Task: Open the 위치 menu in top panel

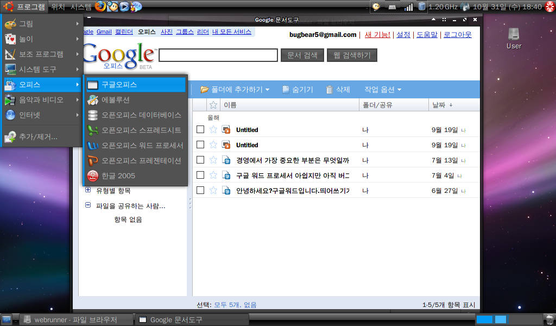Action: pyautogui.click(x=58, y=7)
